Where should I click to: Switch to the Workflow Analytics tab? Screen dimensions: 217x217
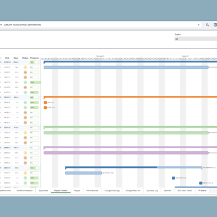tap(25, 191)
